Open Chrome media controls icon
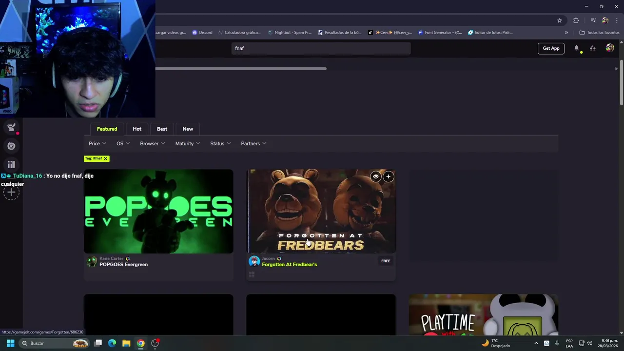 [x=593, y=20]
